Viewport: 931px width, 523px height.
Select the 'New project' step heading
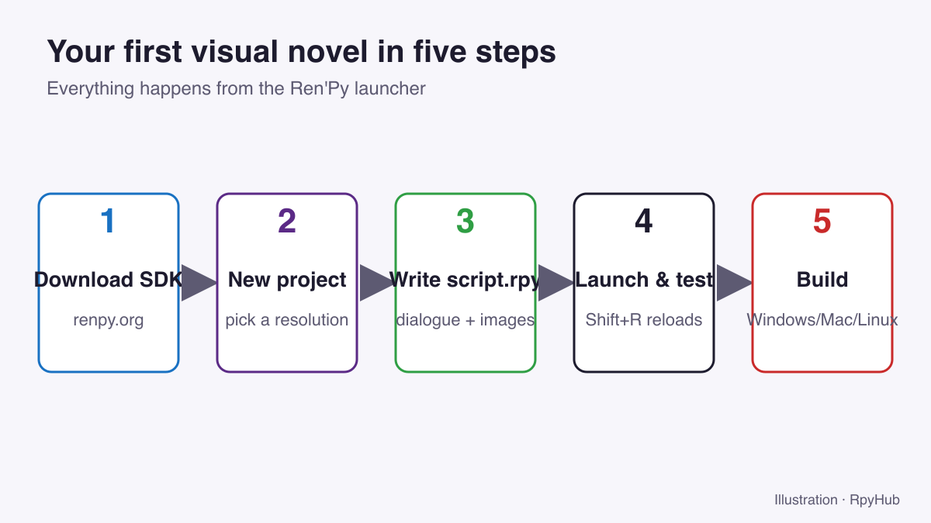pyautogui.click(x=287, y=280)
